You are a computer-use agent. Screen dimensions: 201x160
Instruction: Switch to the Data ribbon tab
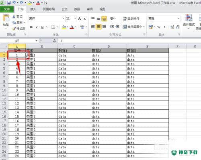(x=77, y=9)
